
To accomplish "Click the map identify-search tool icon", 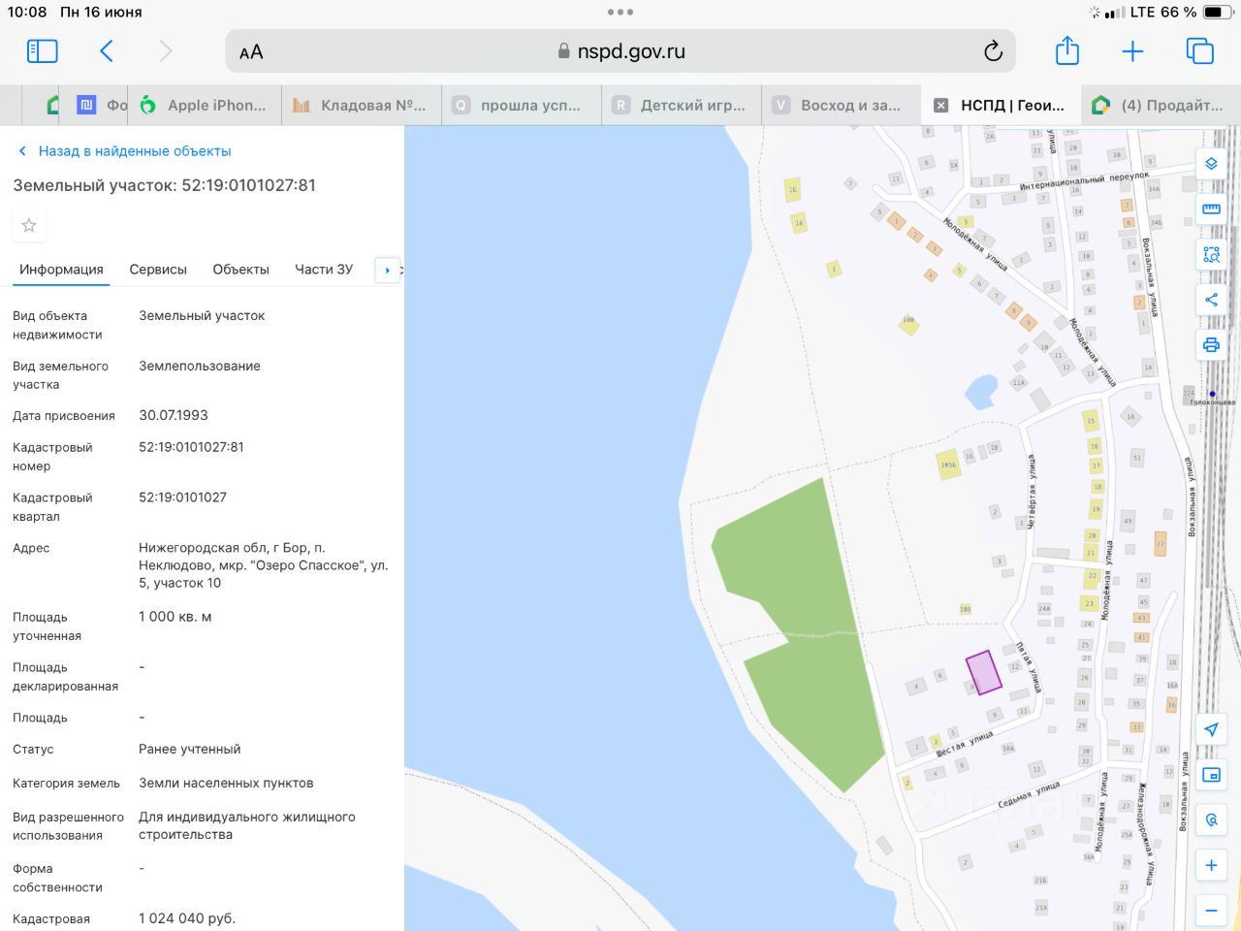I will click(1211, 820).
